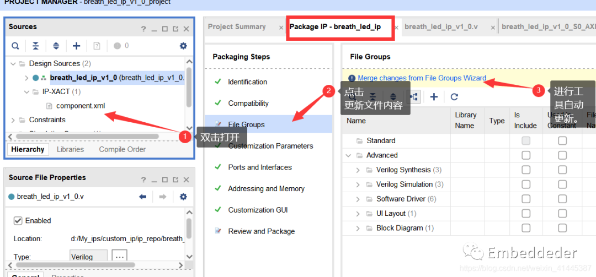This screenshot has width=596, height=277.
Task: Open the Compile Order tab
Action: [122, 149]
